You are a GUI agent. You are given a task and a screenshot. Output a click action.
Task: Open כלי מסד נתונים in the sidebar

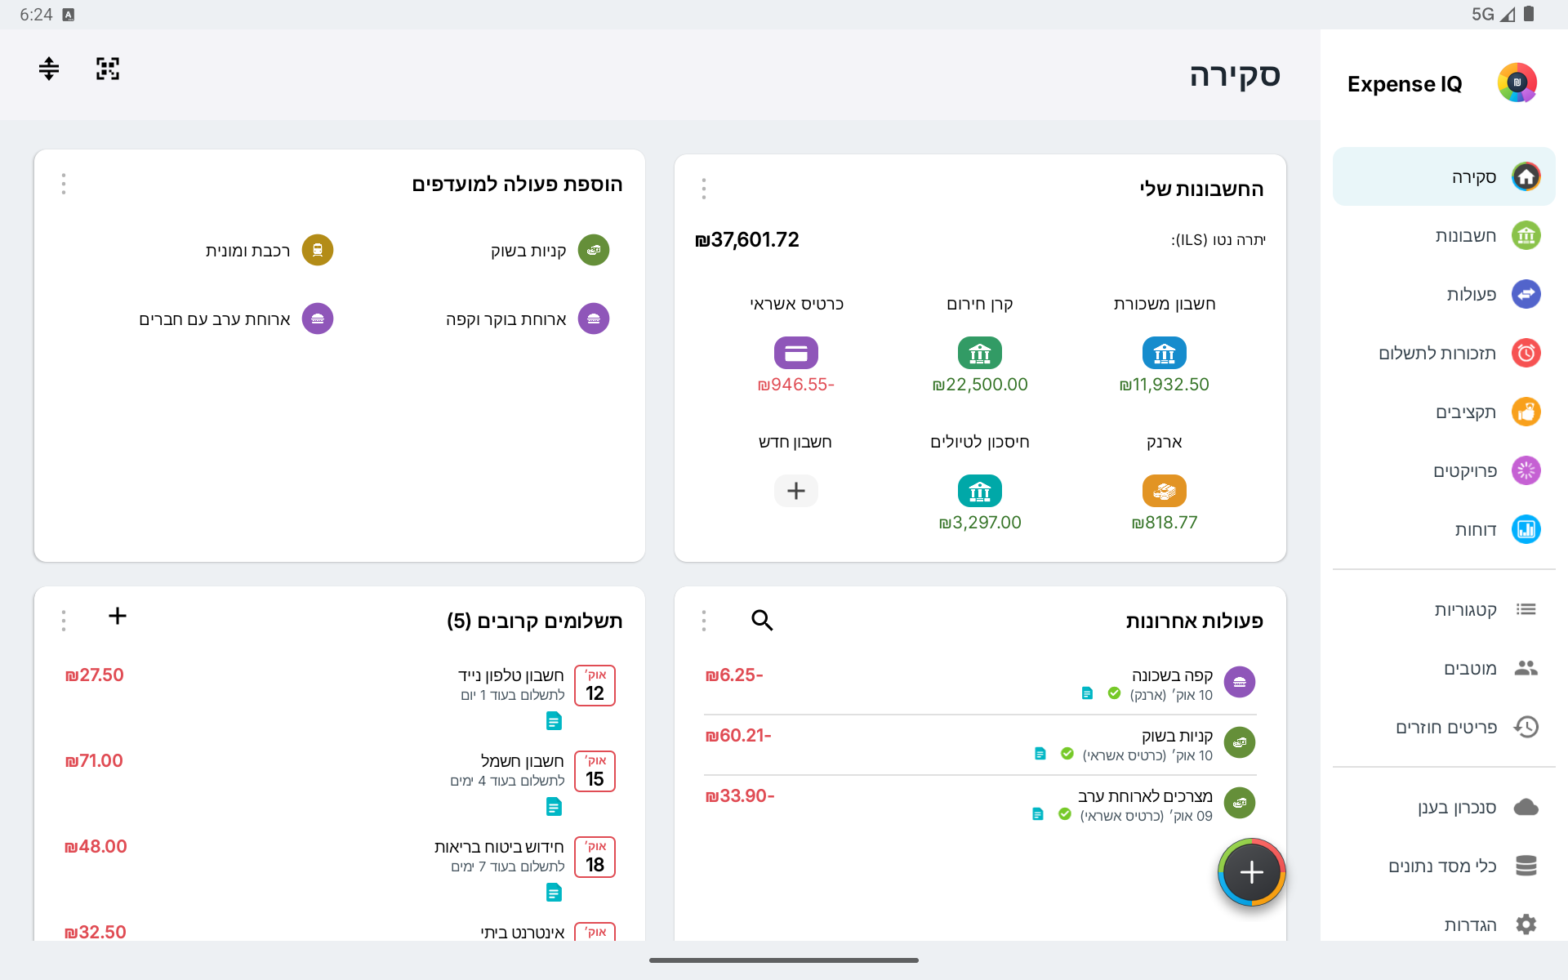[x=1444, y=866]
